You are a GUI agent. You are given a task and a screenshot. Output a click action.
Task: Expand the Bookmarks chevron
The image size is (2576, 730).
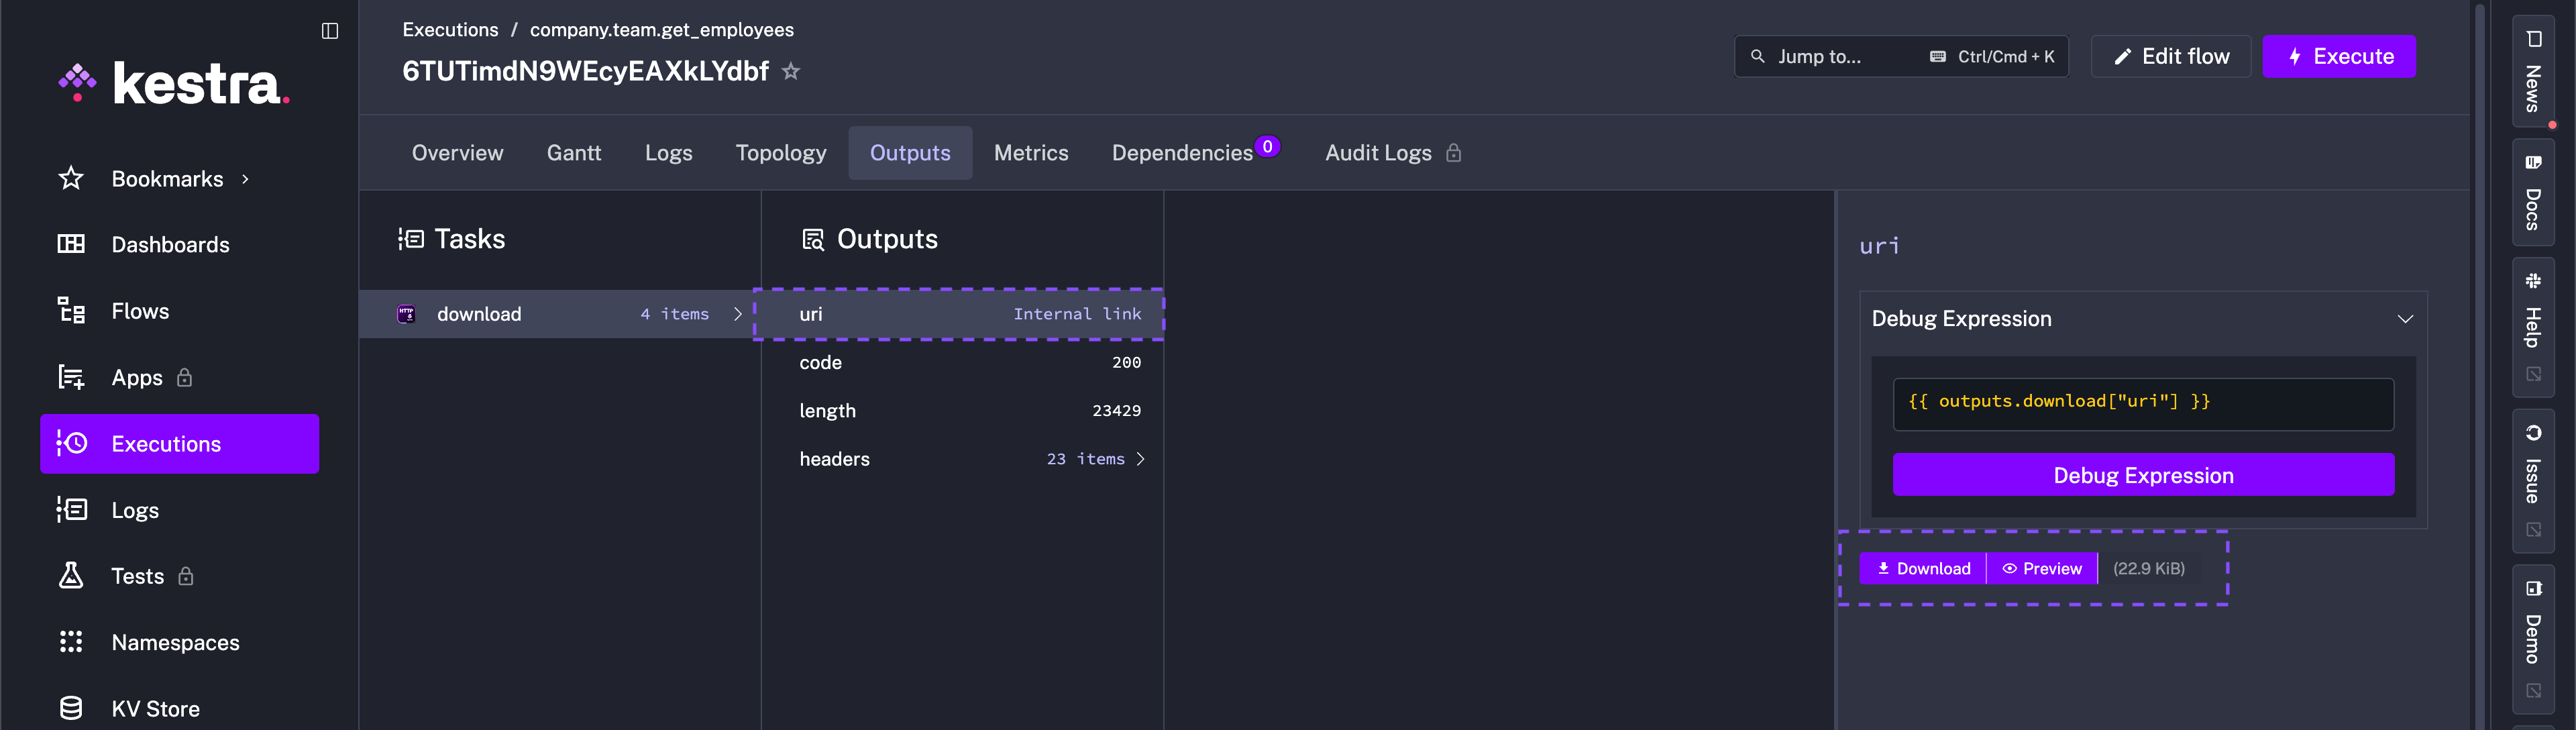tap(245, 179)
